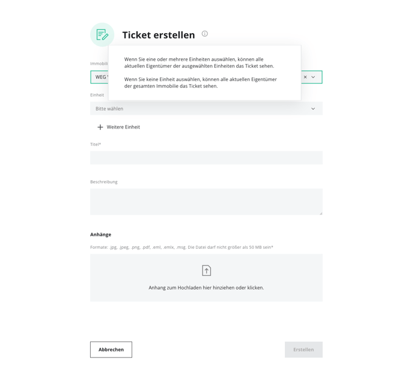396x369 pixels.
Task: Click the plus icon for Weitere Einheit
Action: point(100,127)
